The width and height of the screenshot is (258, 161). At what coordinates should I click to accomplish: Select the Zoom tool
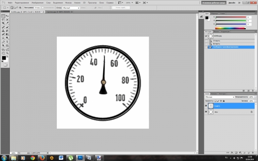[7, 53]
